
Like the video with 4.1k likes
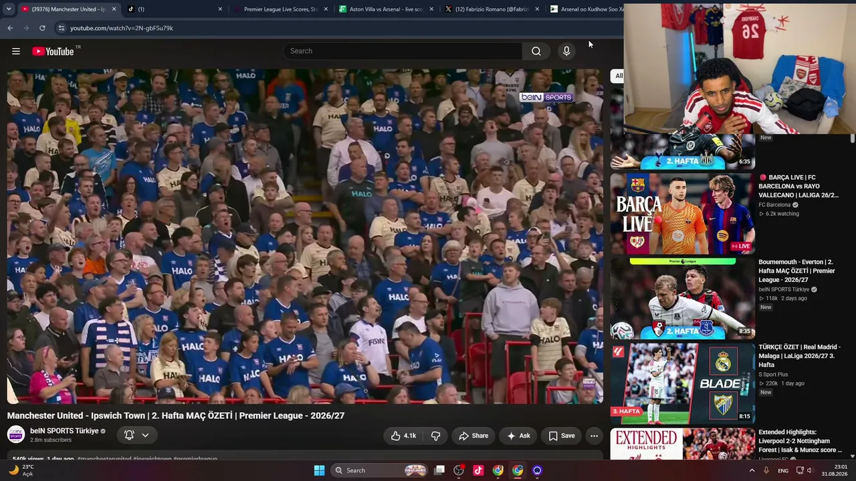tap(404, 436)
